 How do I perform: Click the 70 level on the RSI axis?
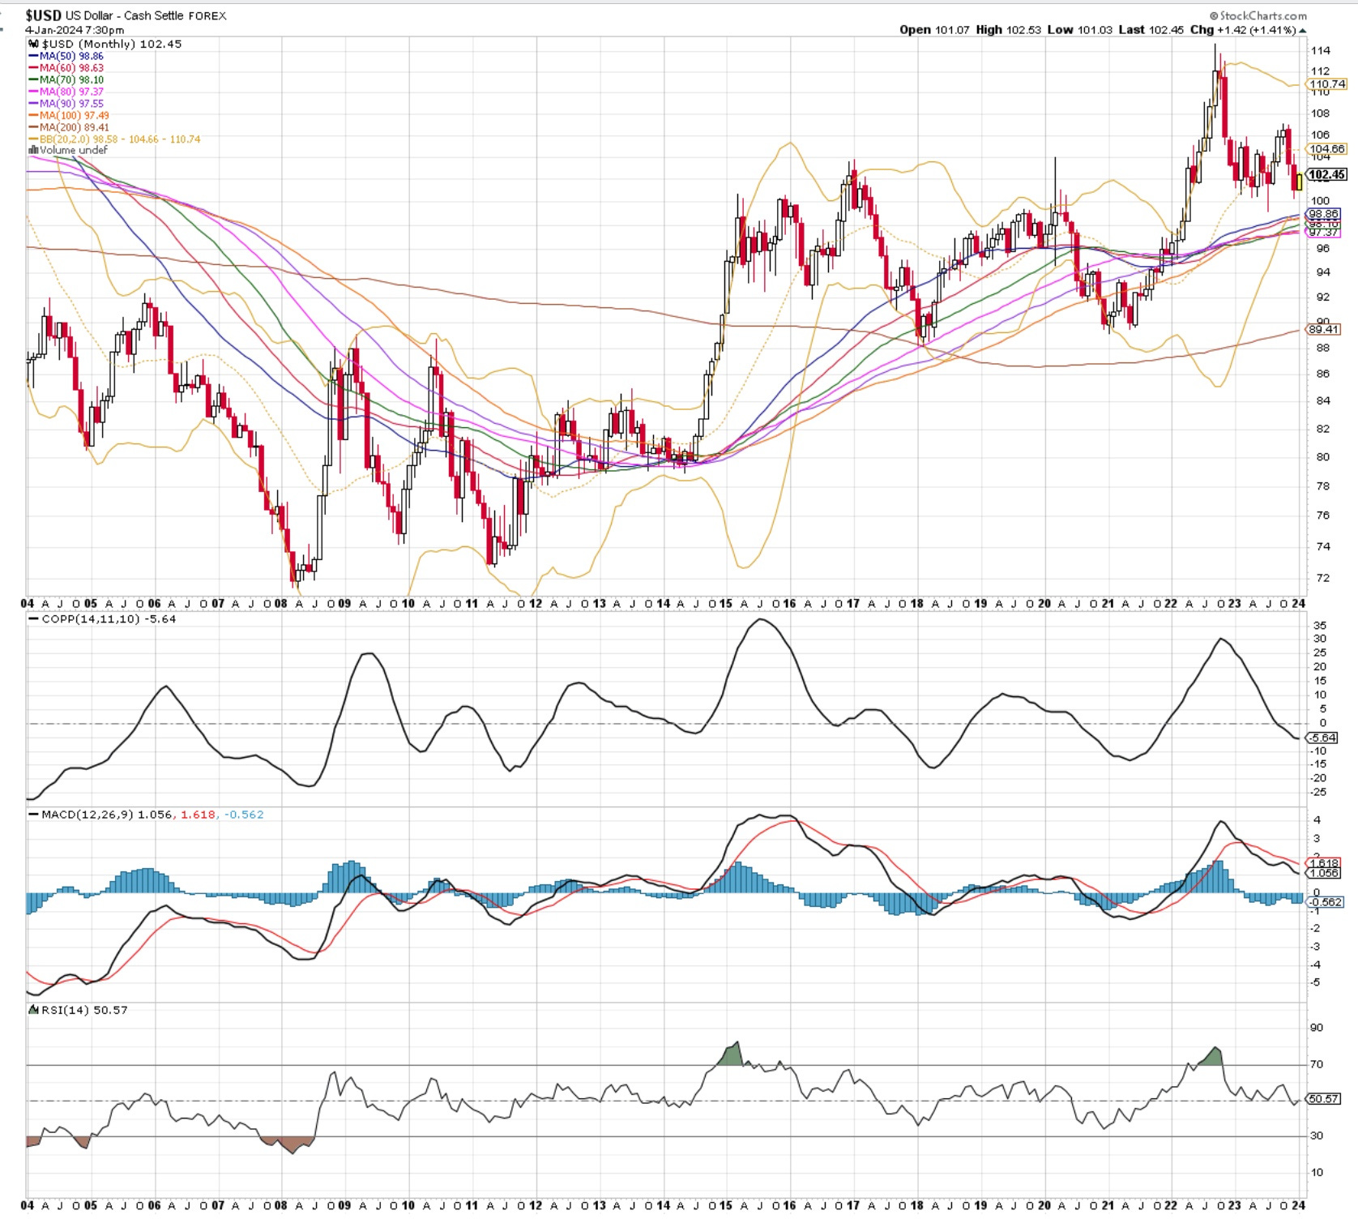[x=1317, y=1064]
